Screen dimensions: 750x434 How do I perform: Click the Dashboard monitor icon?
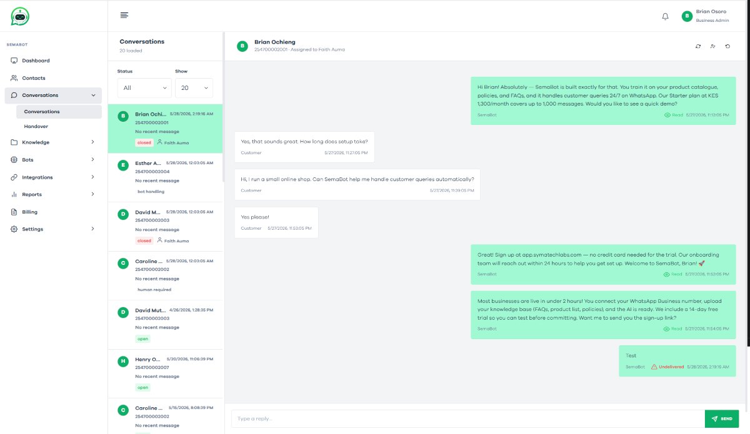[14, 61]
